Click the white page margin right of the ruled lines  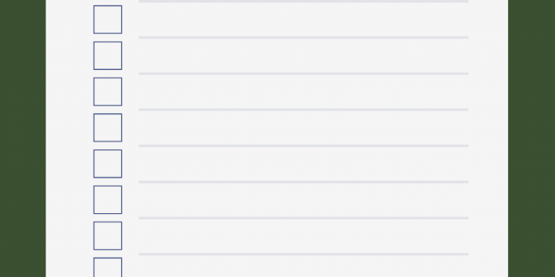point(488,138)
